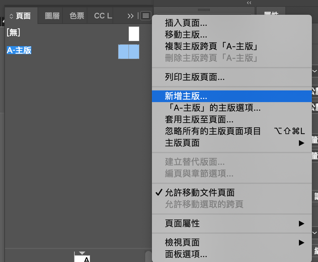Select the [無] blank master thumbnail
318x262 pixels.
click(x=134, y=34)
